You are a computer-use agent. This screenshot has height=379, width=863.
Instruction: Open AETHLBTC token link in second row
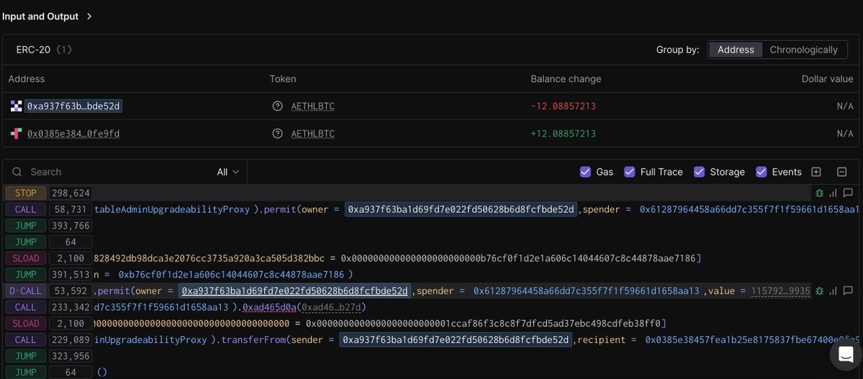coord(312,134)
